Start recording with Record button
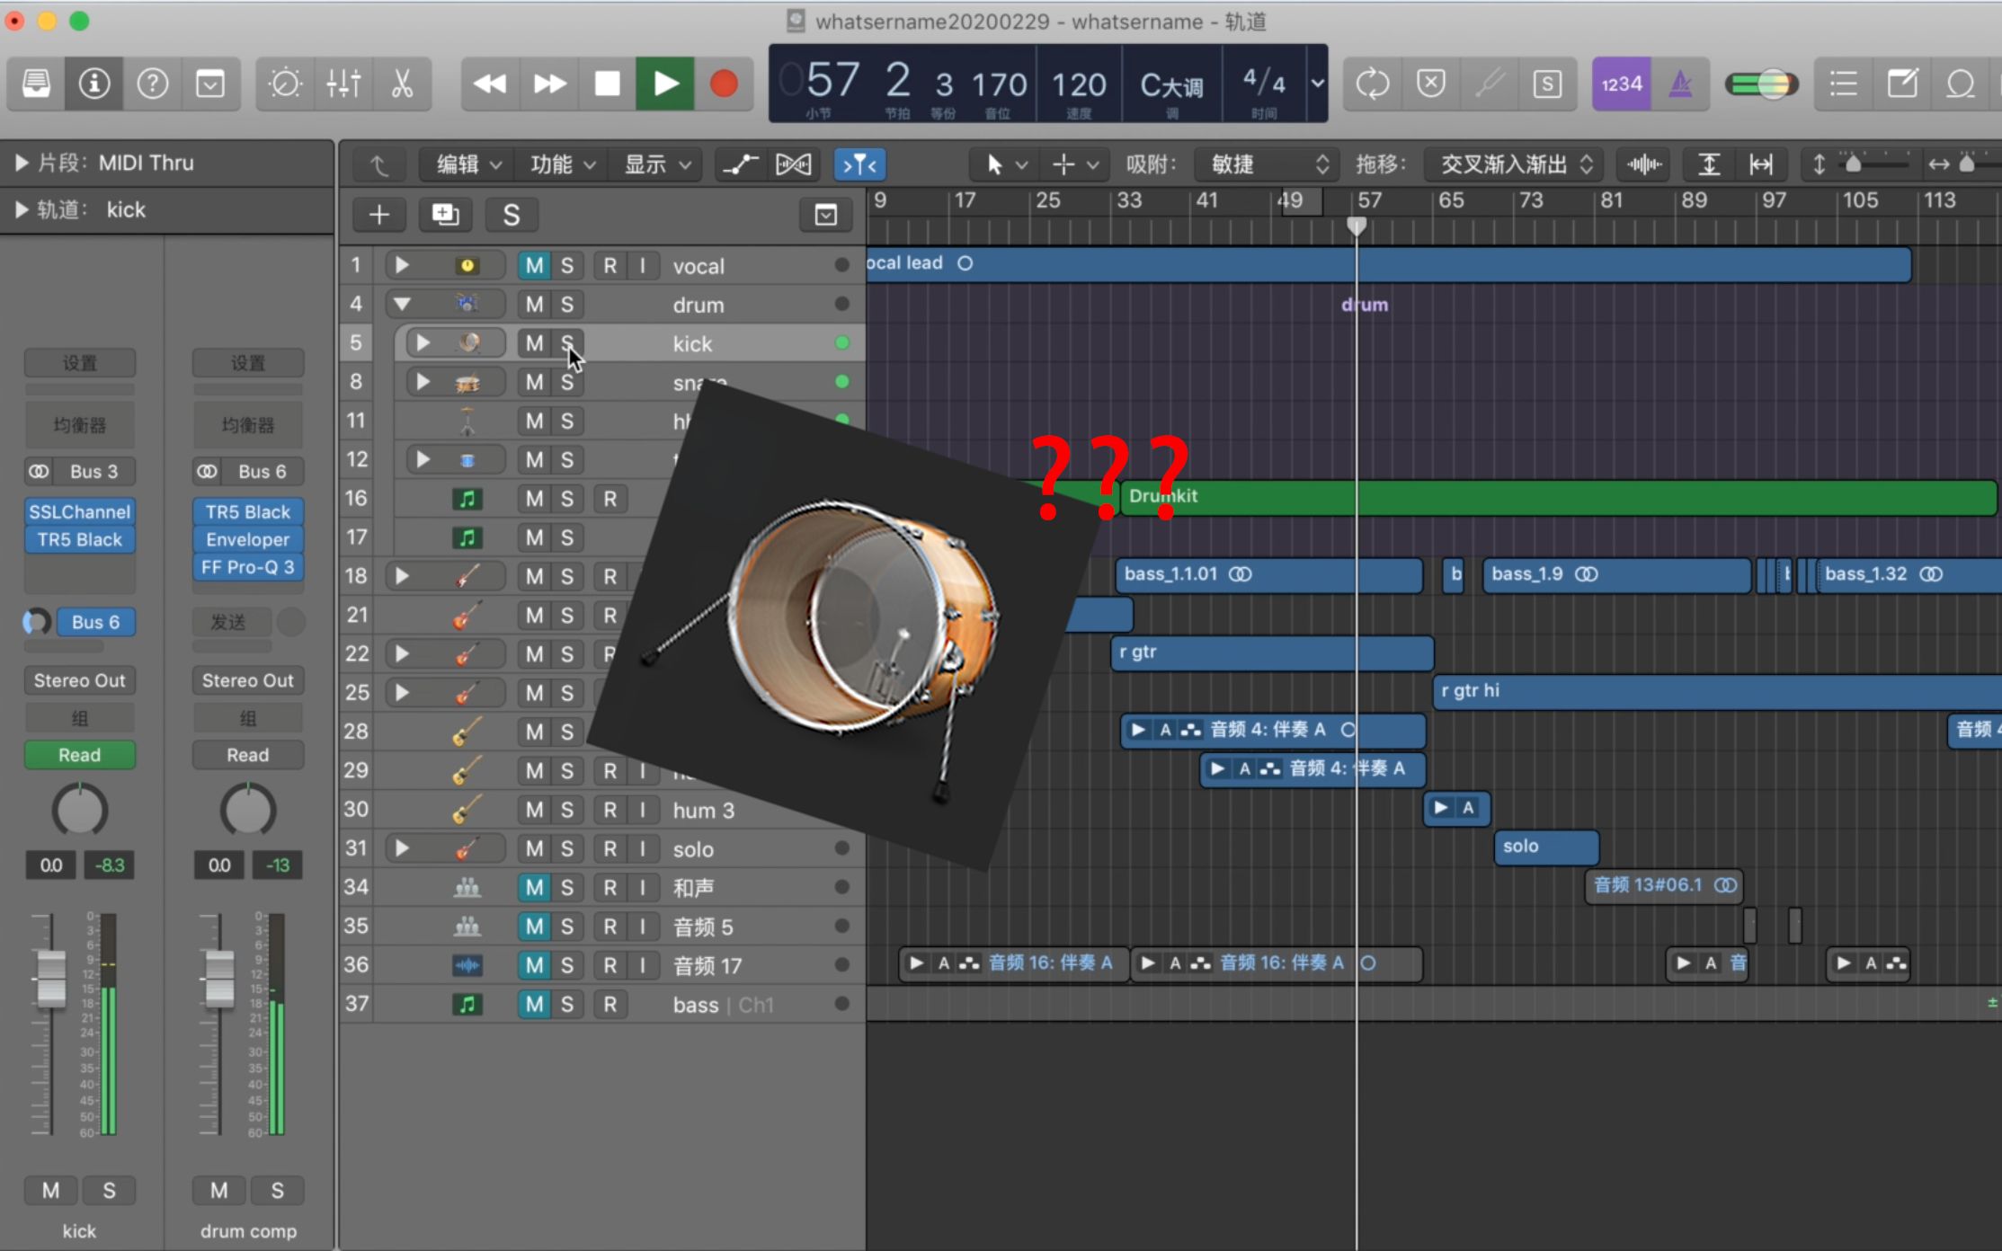 coord(724,84)
